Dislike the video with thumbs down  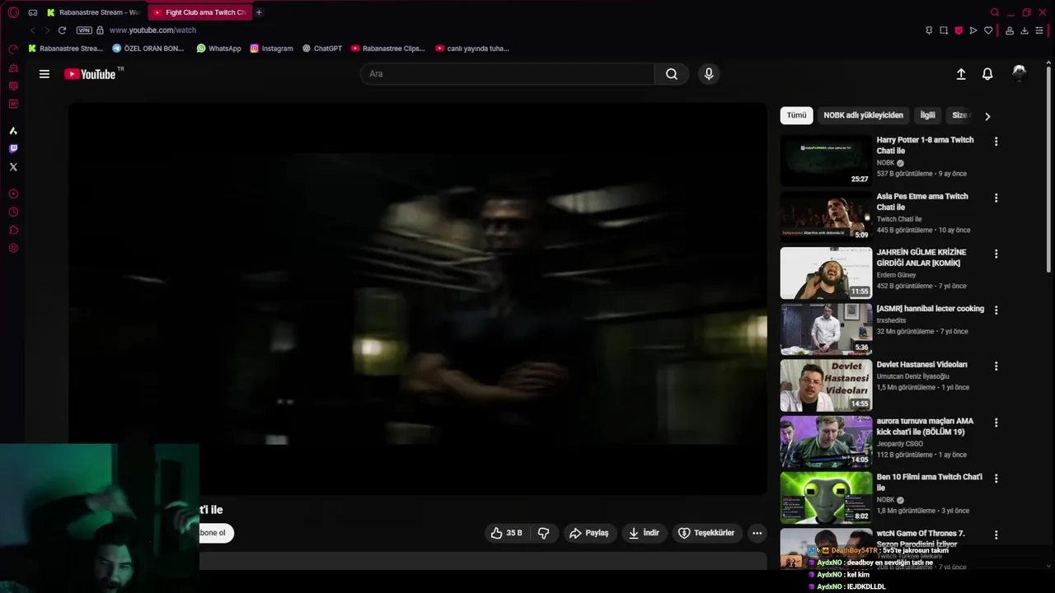[x=544, y=533]
